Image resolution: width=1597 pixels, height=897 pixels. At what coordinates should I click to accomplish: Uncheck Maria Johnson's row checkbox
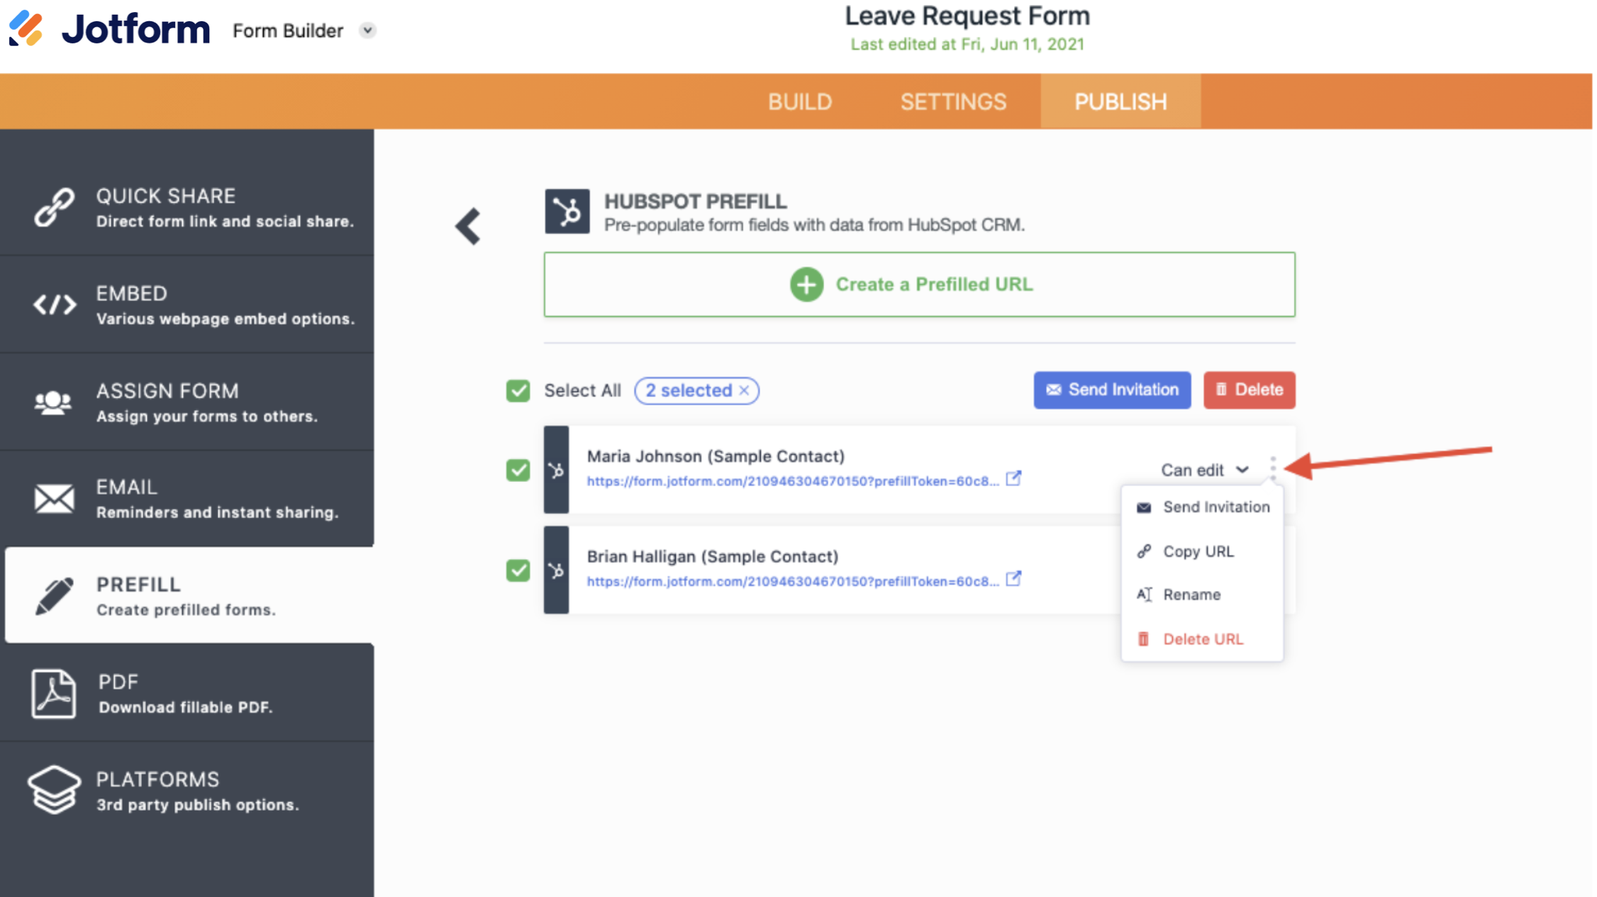(x=518, y=470)
